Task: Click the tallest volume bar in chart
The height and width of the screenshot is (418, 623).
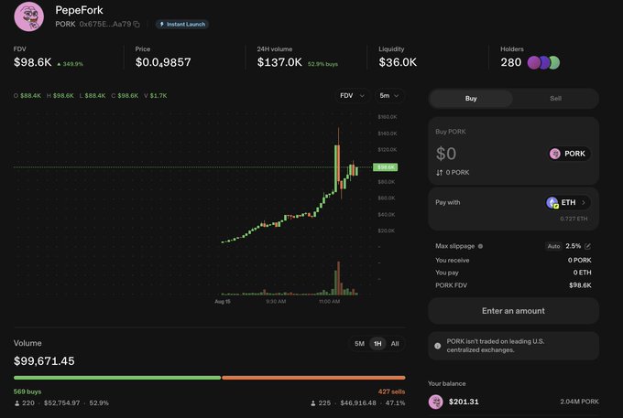Action: point(338,278)
